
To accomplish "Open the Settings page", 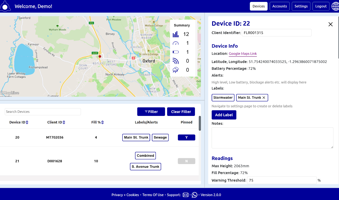I will (301, 6).
